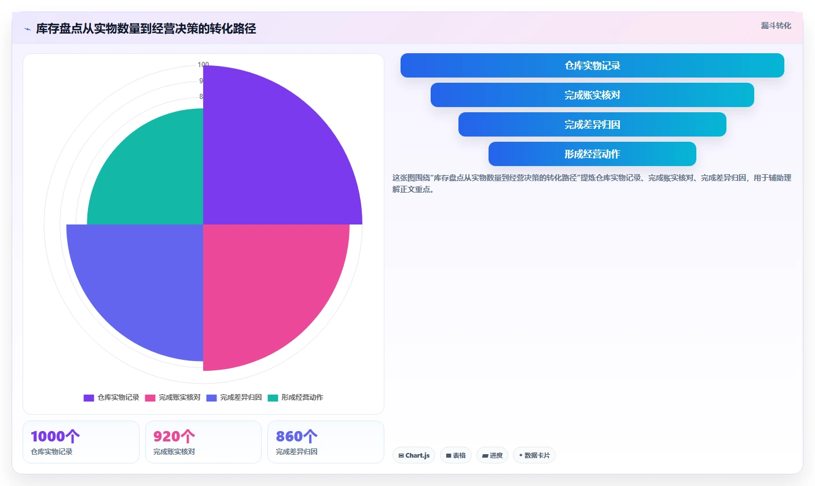
Task: Click the 完成账实核对 funnel bar
Action: point(592,95)
